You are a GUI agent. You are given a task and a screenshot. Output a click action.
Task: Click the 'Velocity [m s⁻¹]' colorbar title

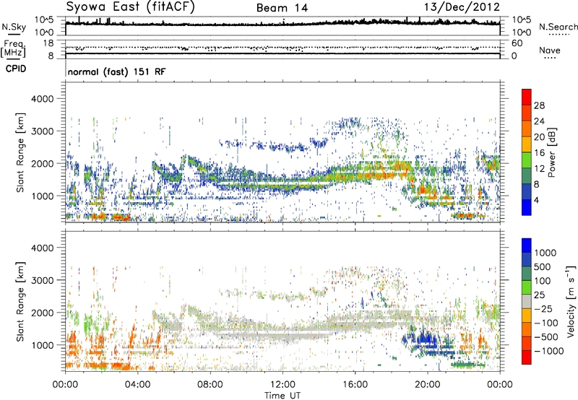[x=571, y=301]
